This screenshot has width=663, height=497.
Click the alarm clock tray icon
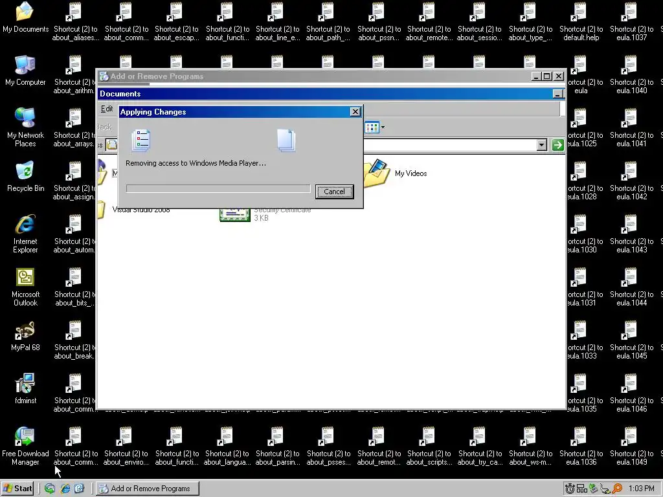point(570,489)
